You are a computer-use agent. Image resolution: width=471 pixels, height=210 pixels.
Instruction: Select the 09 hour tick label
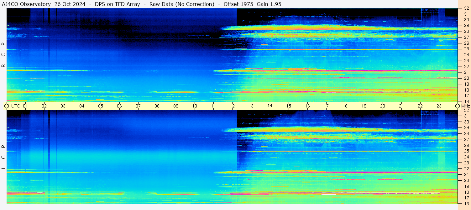[176, 106]
